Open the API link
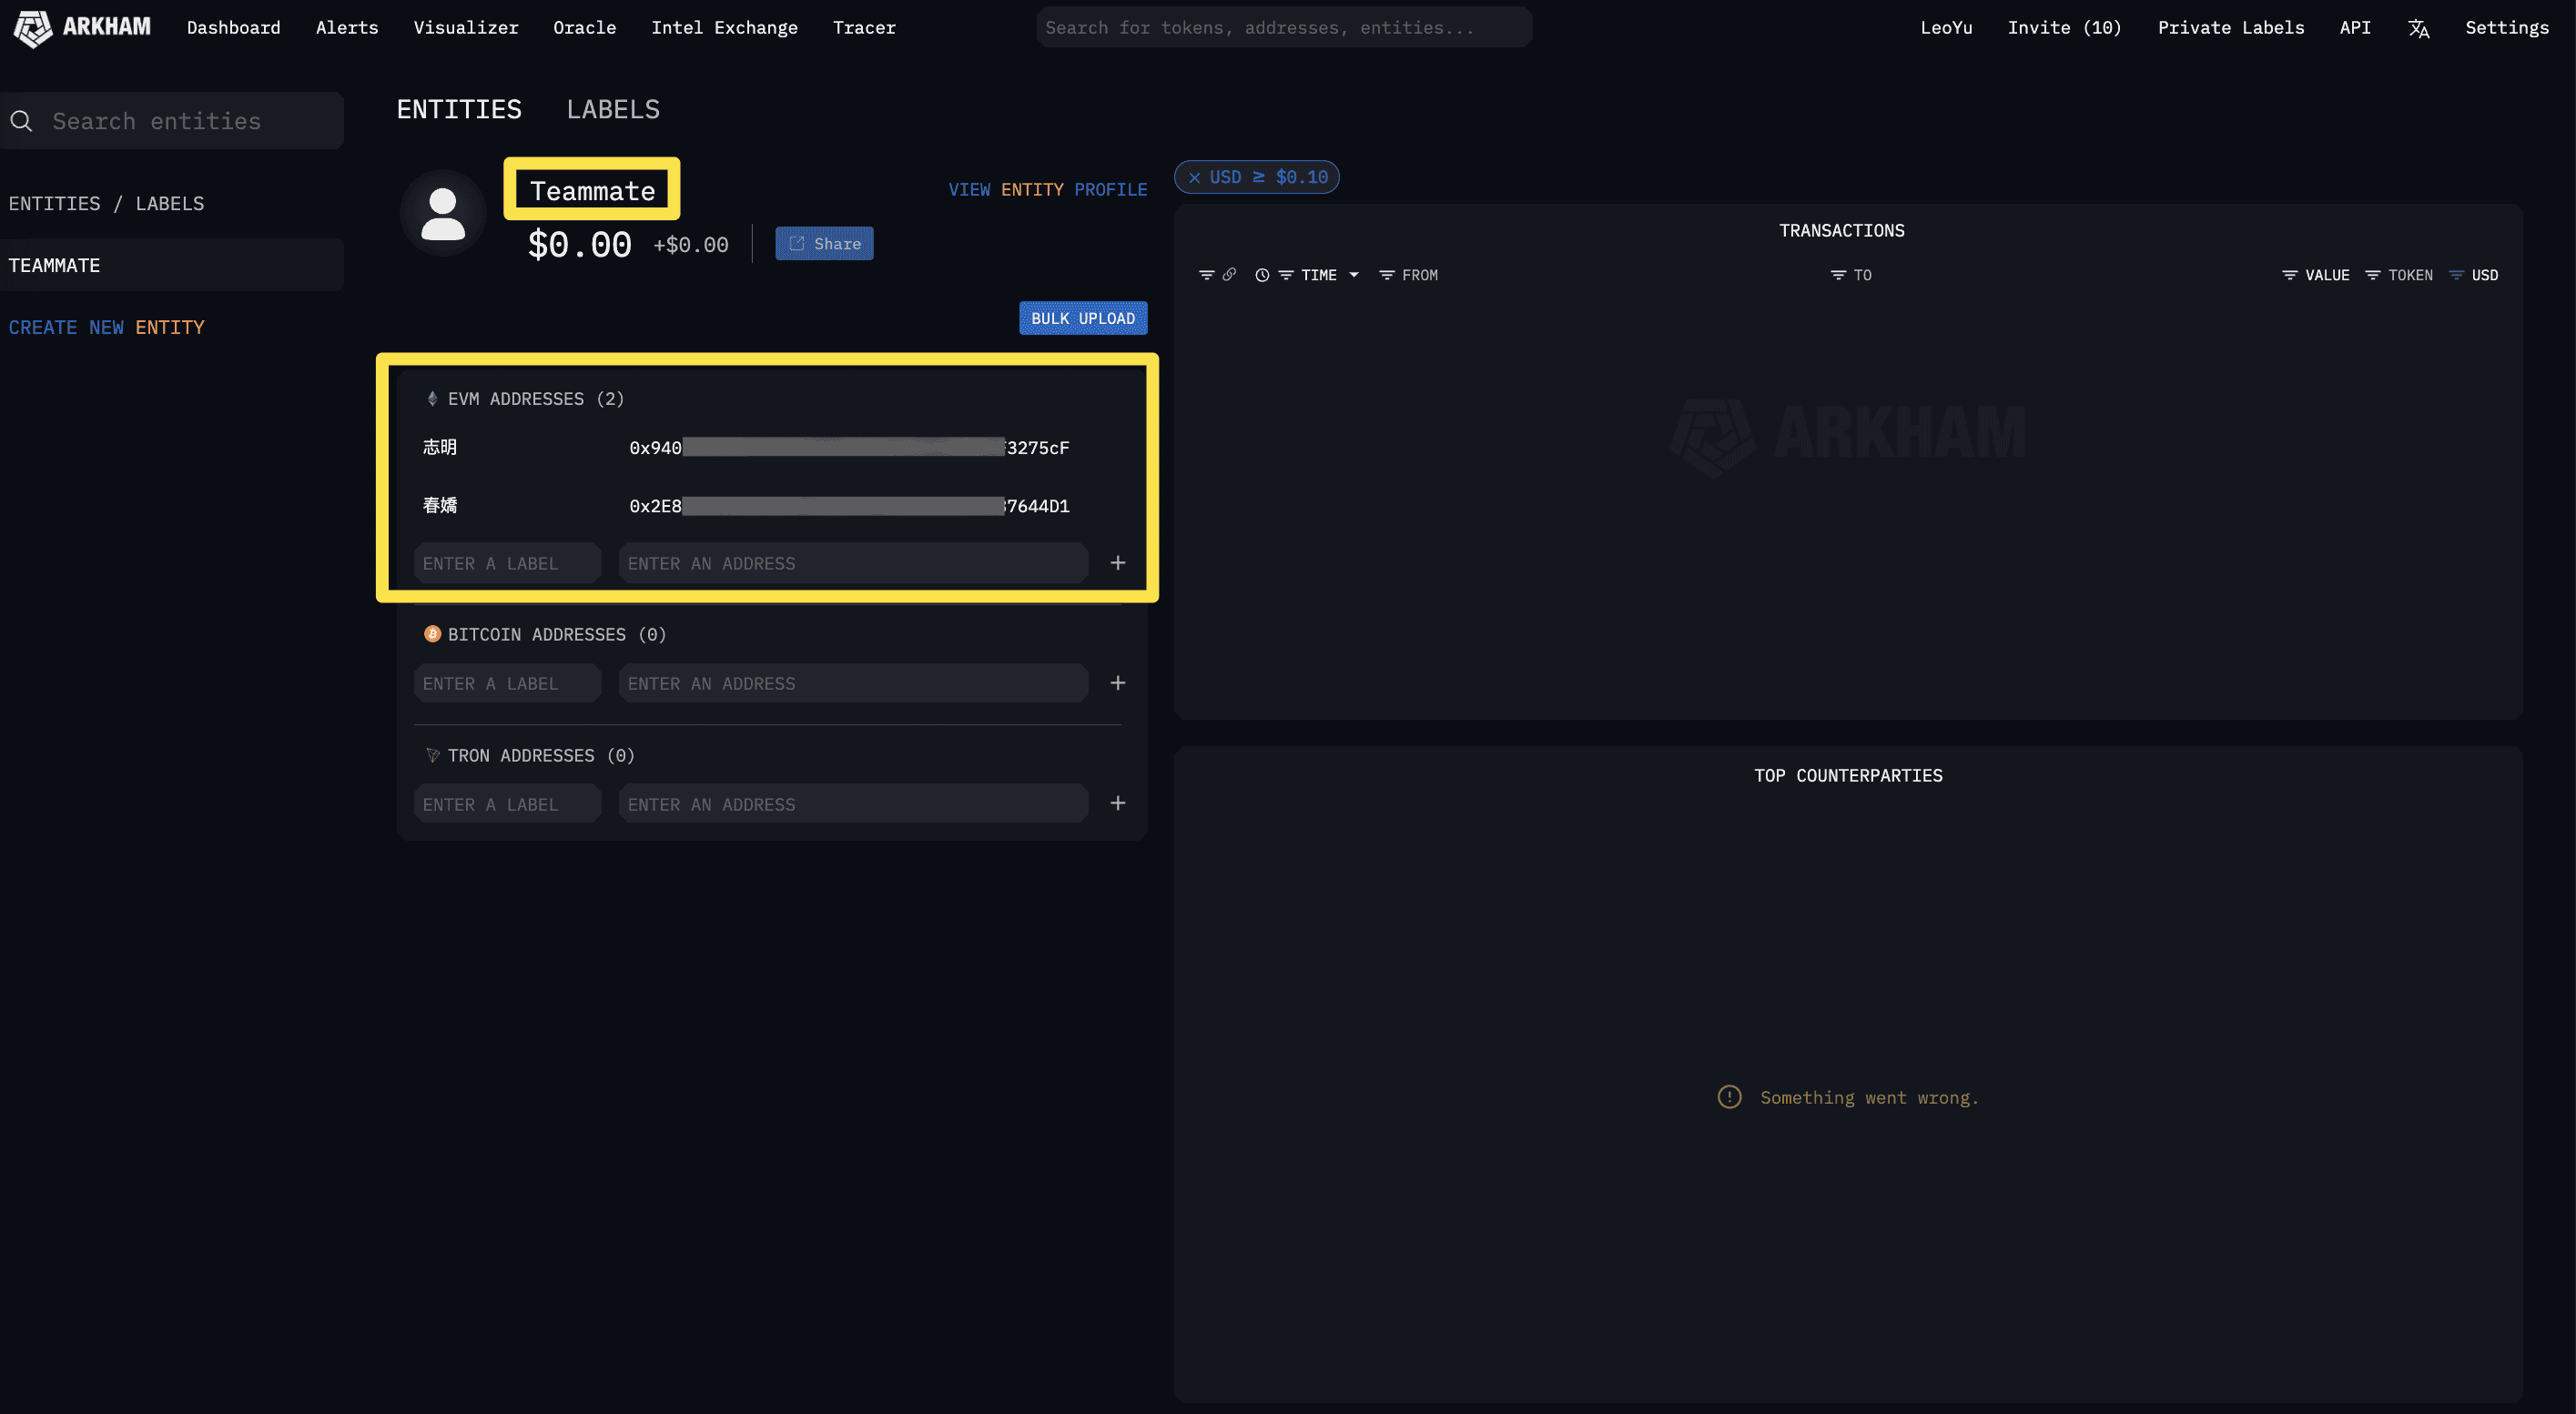2576x1414 pixels. [2355, 28]
